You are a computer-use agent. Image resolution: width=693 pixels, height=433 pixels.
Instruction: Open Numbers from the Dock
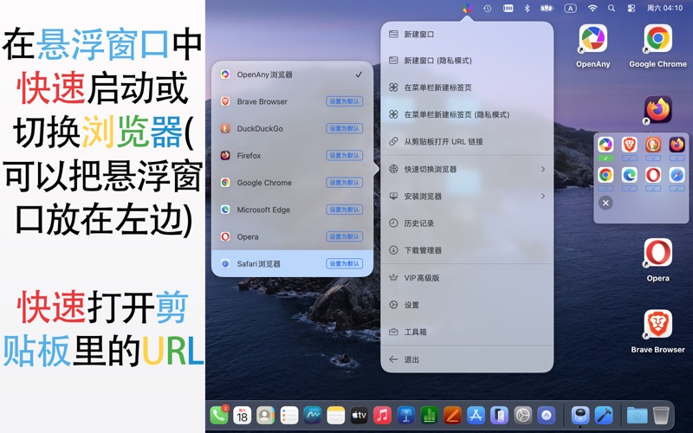pyautogui.click(x=429, y=416)
